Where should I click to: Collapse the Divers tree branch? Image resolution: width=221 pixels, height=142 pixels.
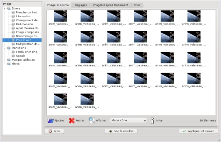click(5, 8)
